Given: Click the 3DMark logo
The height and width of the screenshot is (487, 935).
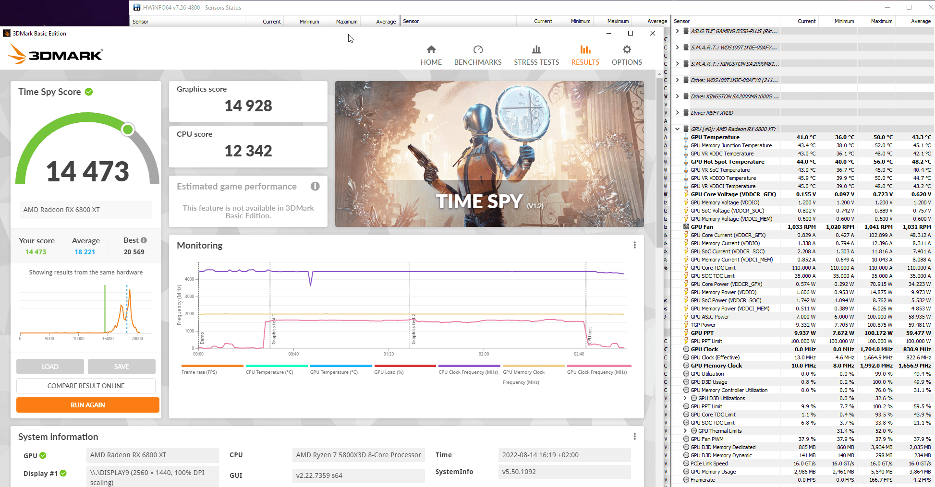Looking at the screenshot, I should click(x=55, y=54).
